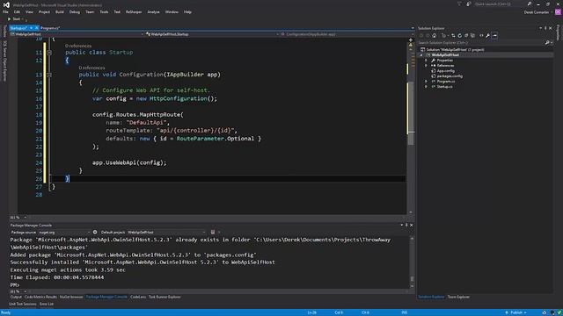
Task: Open the Unit Test Sessions tab
Action: click(23, 305)
